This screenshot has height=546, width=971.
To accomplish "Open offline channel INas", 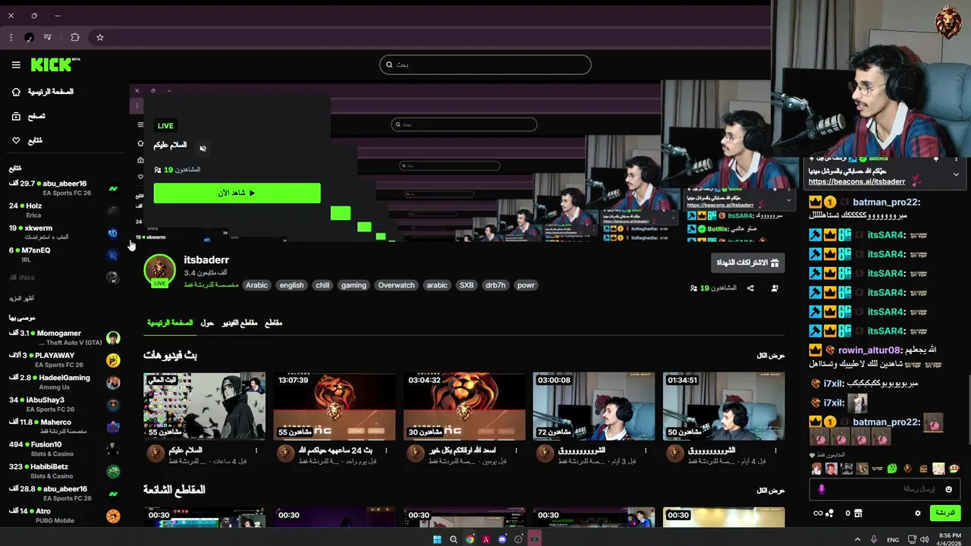I will (64, 278).
